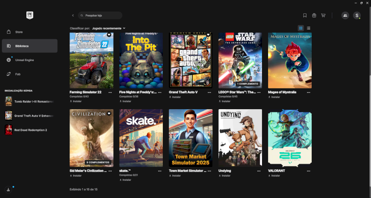Image resolution: width=371 pixels, height=198 pixels.
Task: Open Town Market Simulator 2025 cover
Action: [x=191, y=138]
